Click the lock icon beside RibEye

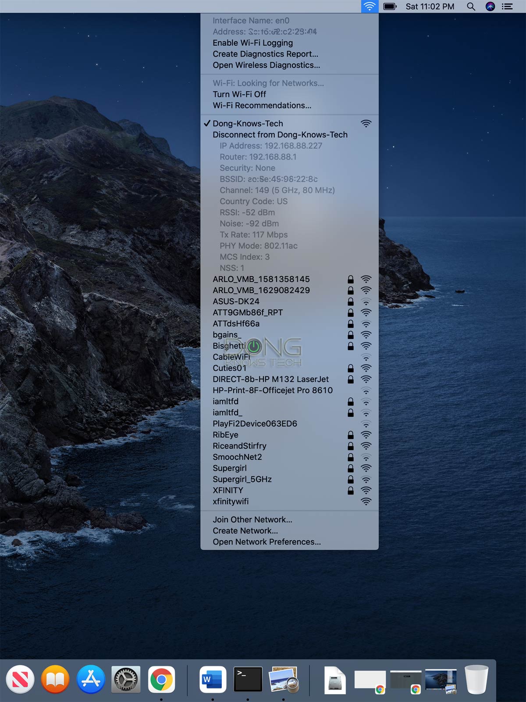tap(351, 435)
